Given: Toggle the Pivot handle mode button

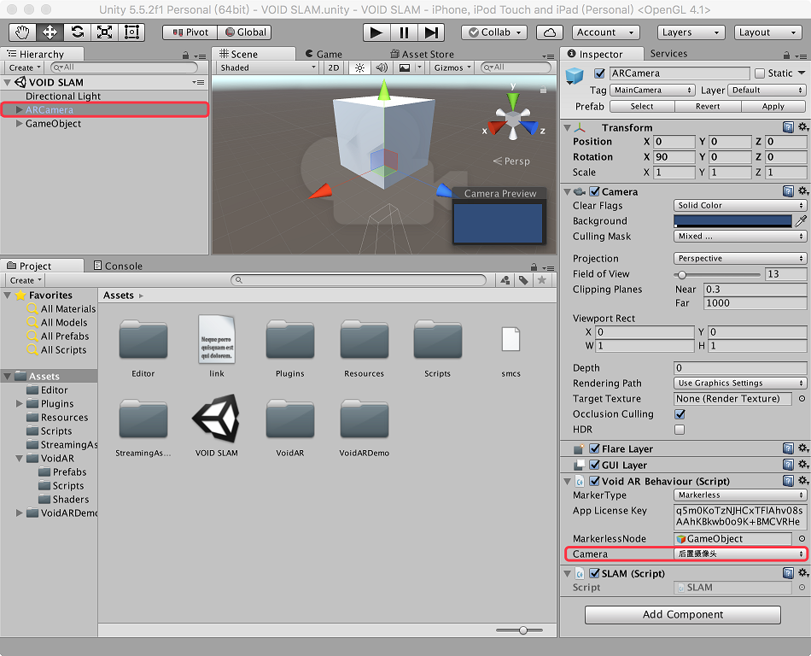Looking at the screenshot, I should pos(190,32).
